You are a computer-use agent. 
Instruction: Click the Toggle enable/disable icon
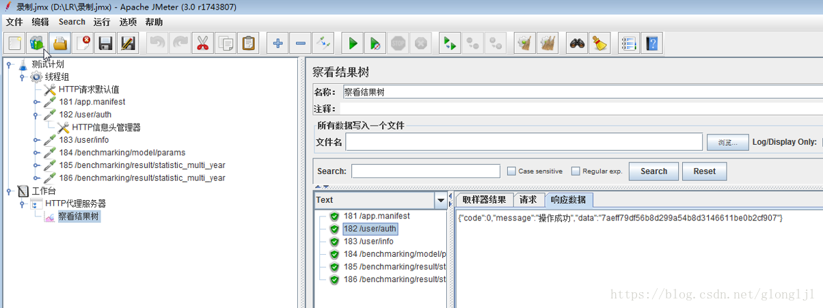pos(323,44)
